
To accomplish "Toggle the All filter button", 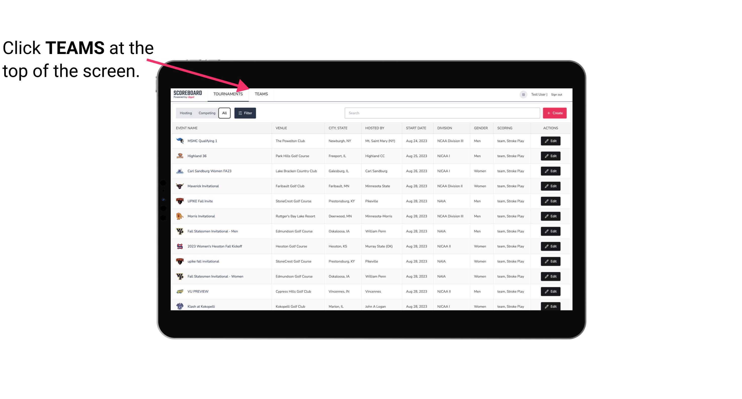I will [224, 113].
